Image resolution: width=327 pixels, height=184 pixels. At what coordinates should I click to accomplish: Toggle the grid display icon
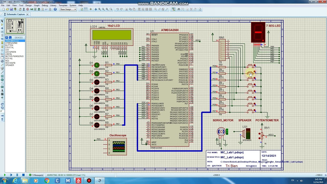(x=86, y=9)
